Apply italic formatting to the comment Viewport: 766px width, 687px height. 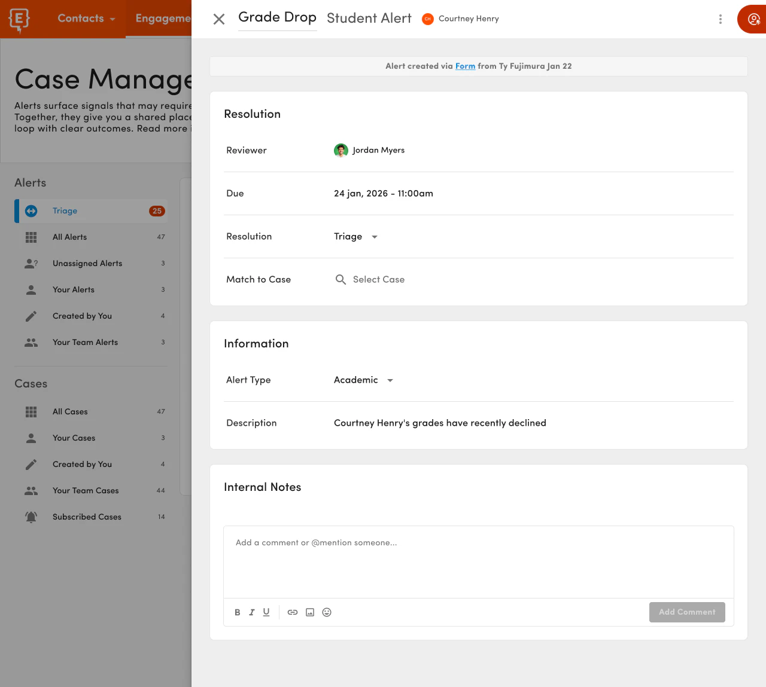tap(252, 612)
